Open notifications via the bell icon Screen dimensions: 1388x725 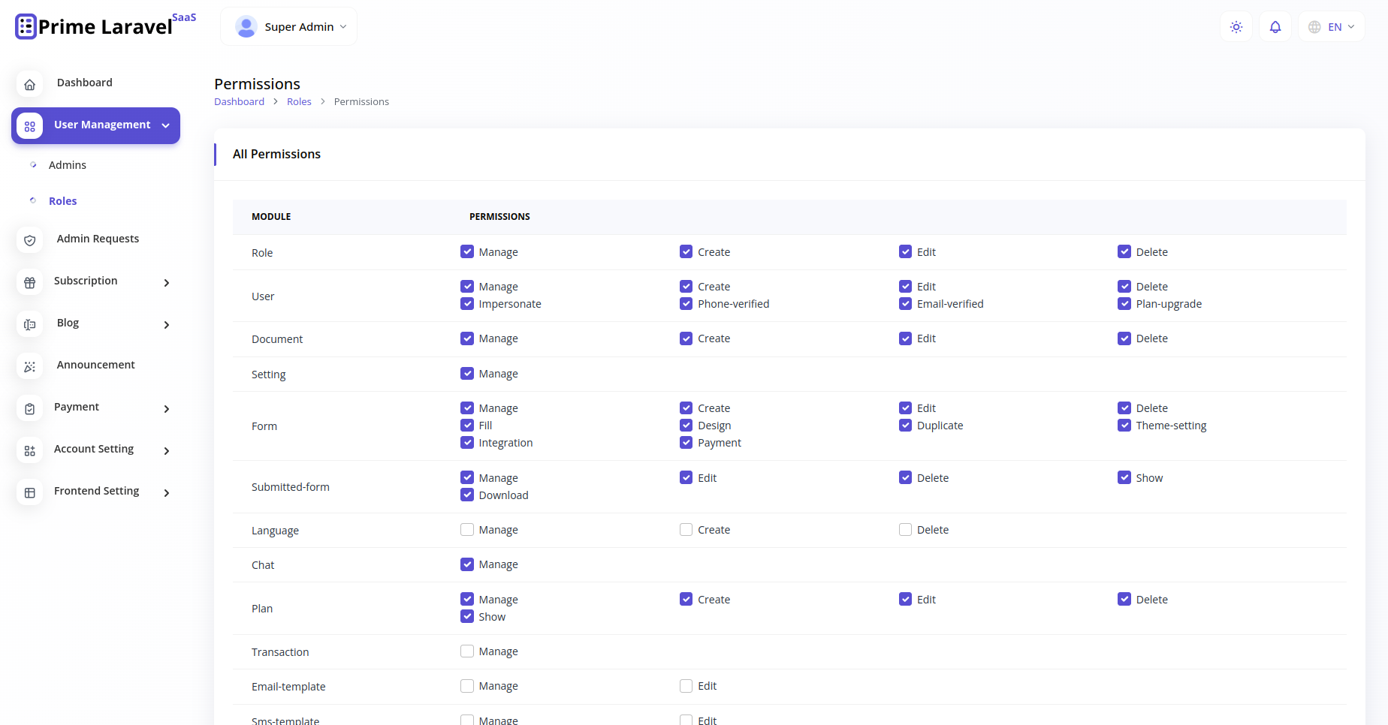pyautogui.click(x=1275, y=26)
